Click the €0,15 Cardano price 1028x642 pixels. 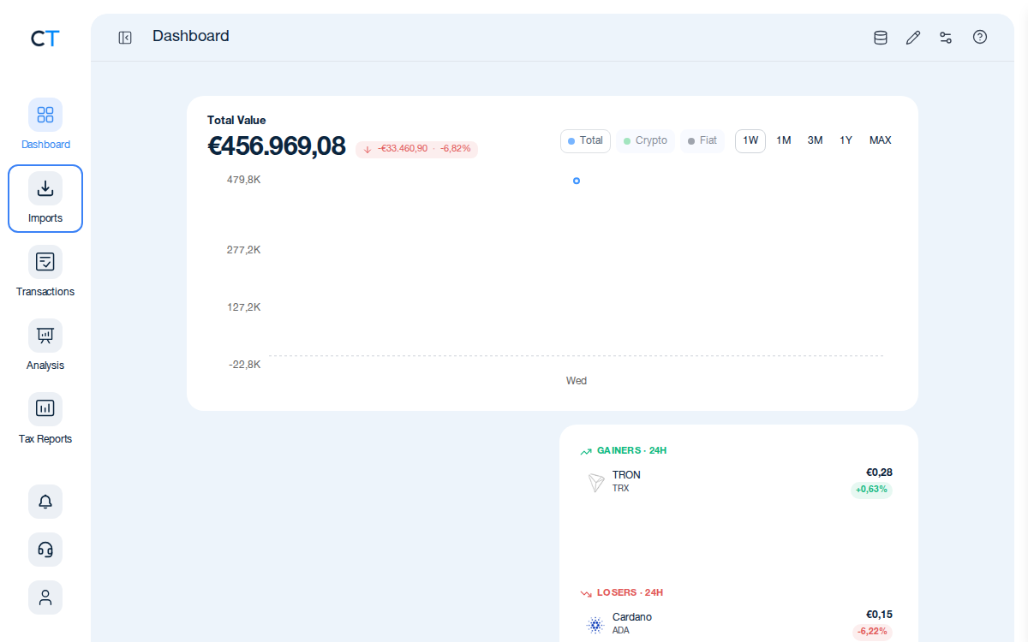coord(879,614)
